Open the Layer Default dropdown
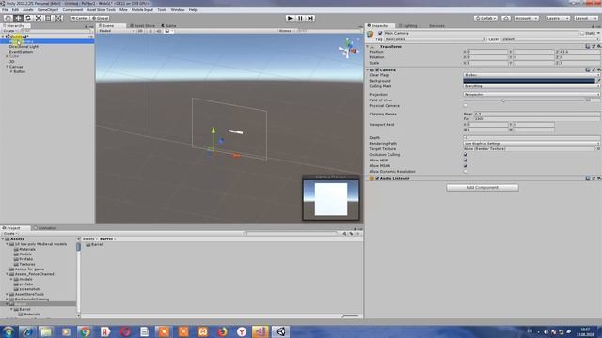This screenshot has height=338, width=602. point(549,39)
